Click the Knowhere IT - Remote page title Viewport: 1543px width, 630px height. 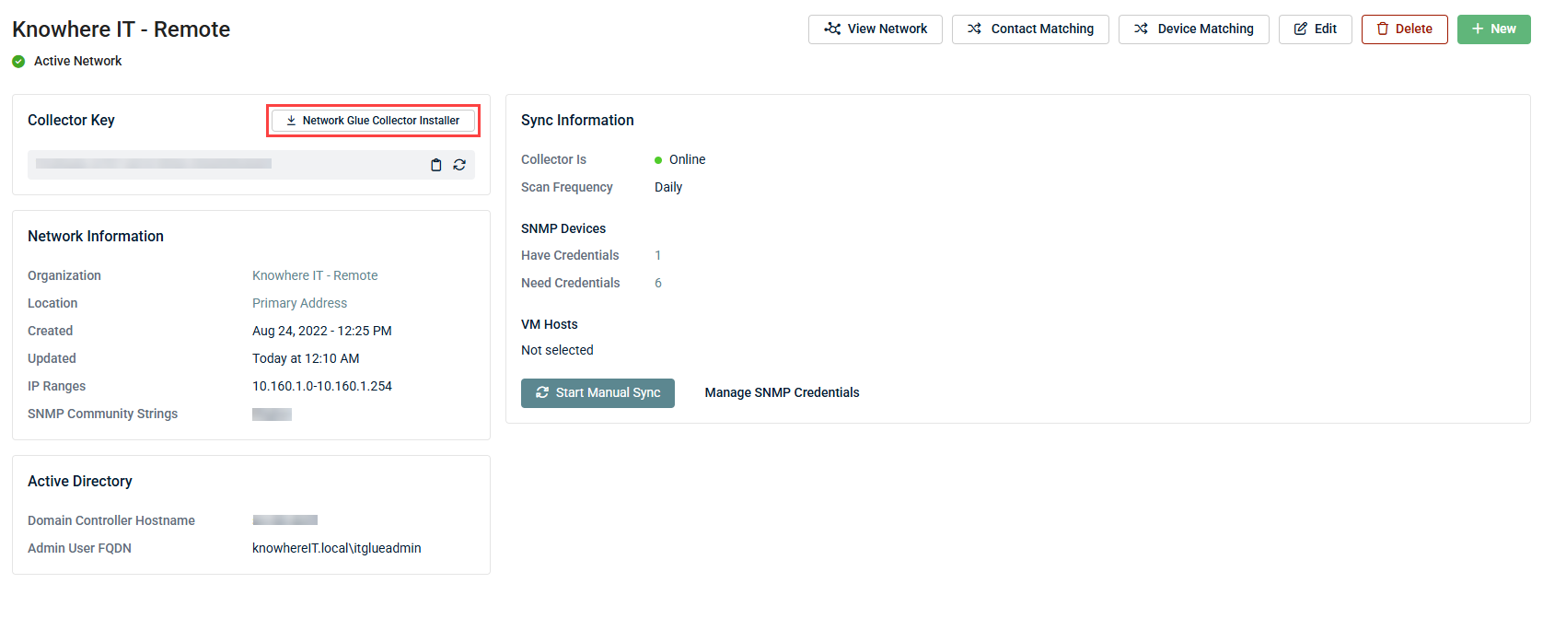[122, 29]
